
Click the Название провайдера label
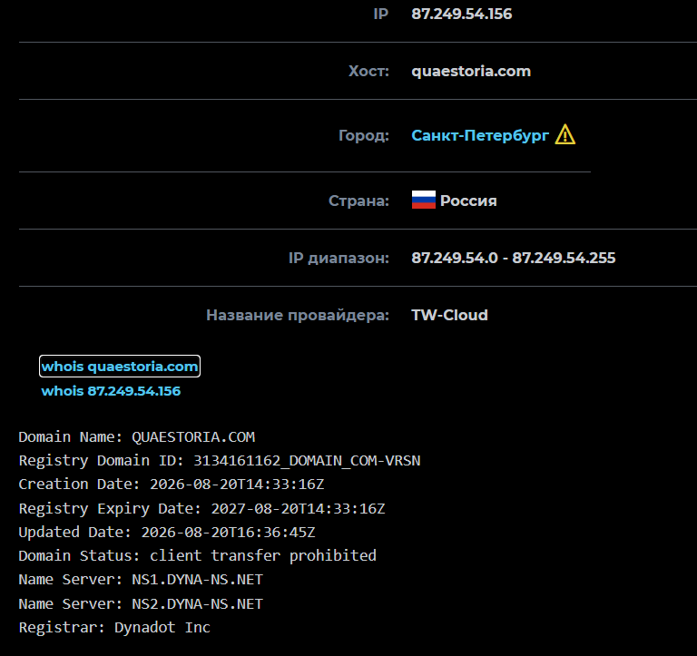(298, 315)
